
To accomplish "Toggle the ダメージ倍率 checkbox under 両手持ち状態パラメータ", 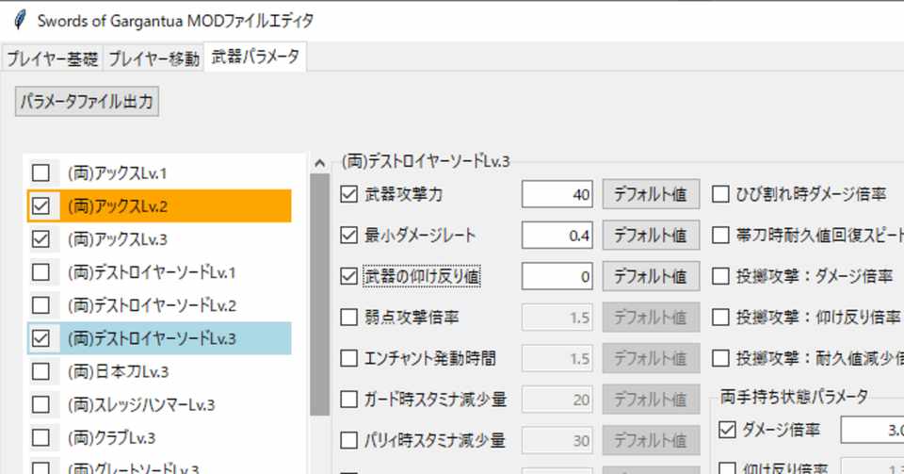I will click(x=727, y=430).
